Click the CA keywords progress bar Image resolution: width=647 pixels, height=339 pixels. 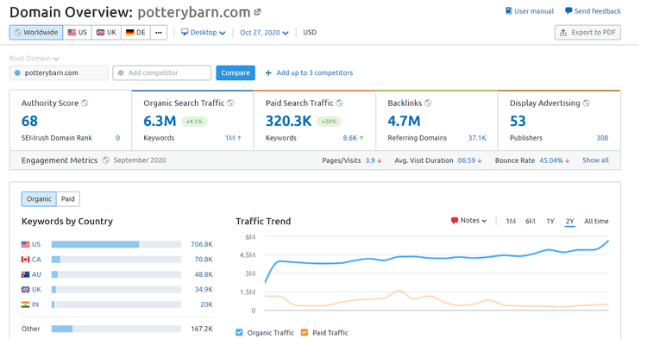116,260
